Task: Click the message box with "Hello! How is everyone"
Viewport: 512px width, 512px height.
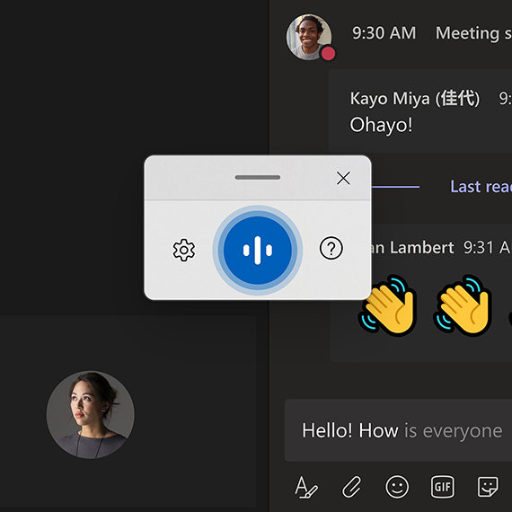Action: tap(398, 430)
